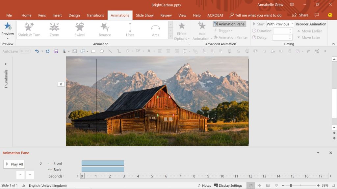Toggle the Animation Pane button
The width and height of the screenshot is (337, 189).
click(x=229, y=24)
